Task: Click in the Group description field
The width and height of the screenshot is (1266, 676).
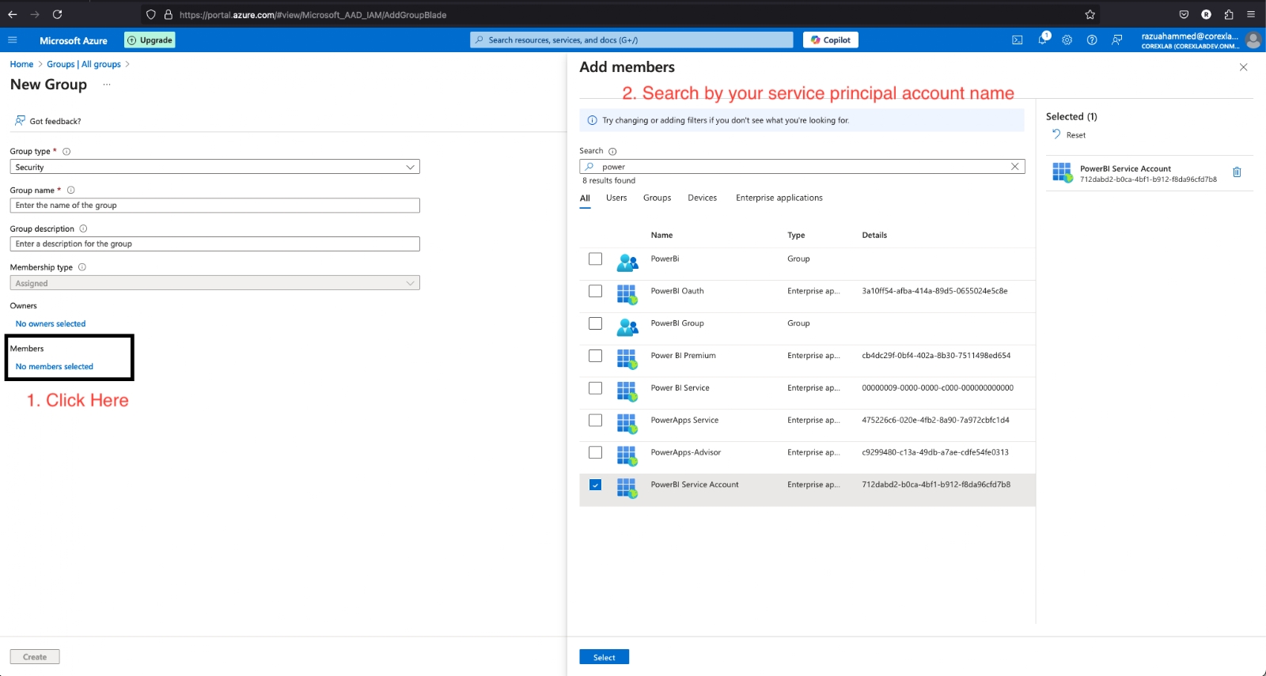Action: tap(214, 244)
